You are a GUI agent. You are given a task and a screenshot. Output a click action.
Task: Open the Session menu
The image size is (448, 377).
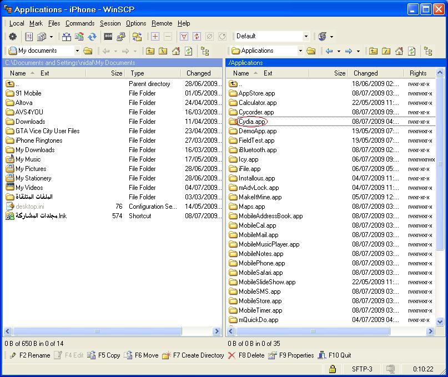tap(110, 23)
